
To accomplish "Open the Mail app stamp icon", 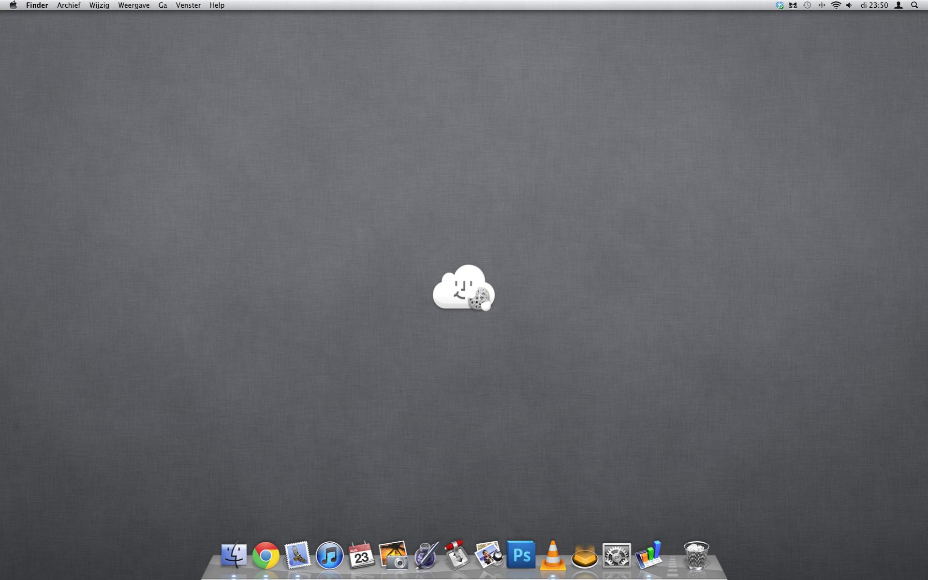I will pos(297,555).
